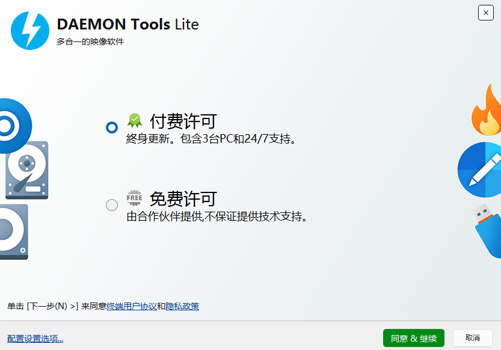This screenshot has width=501, height=350.
Task: Choose the 付费许可 heading text option
Action: click(183, 121)
